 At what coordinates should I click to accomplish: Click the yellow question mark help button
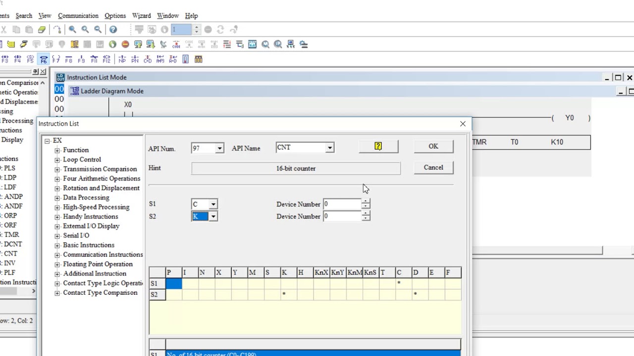(378, 146)
